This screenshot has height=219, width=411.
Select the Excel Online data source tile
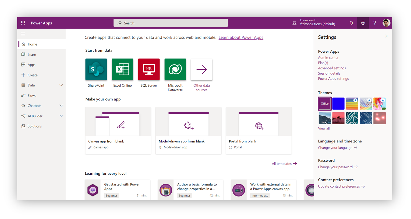coord(122,69)
